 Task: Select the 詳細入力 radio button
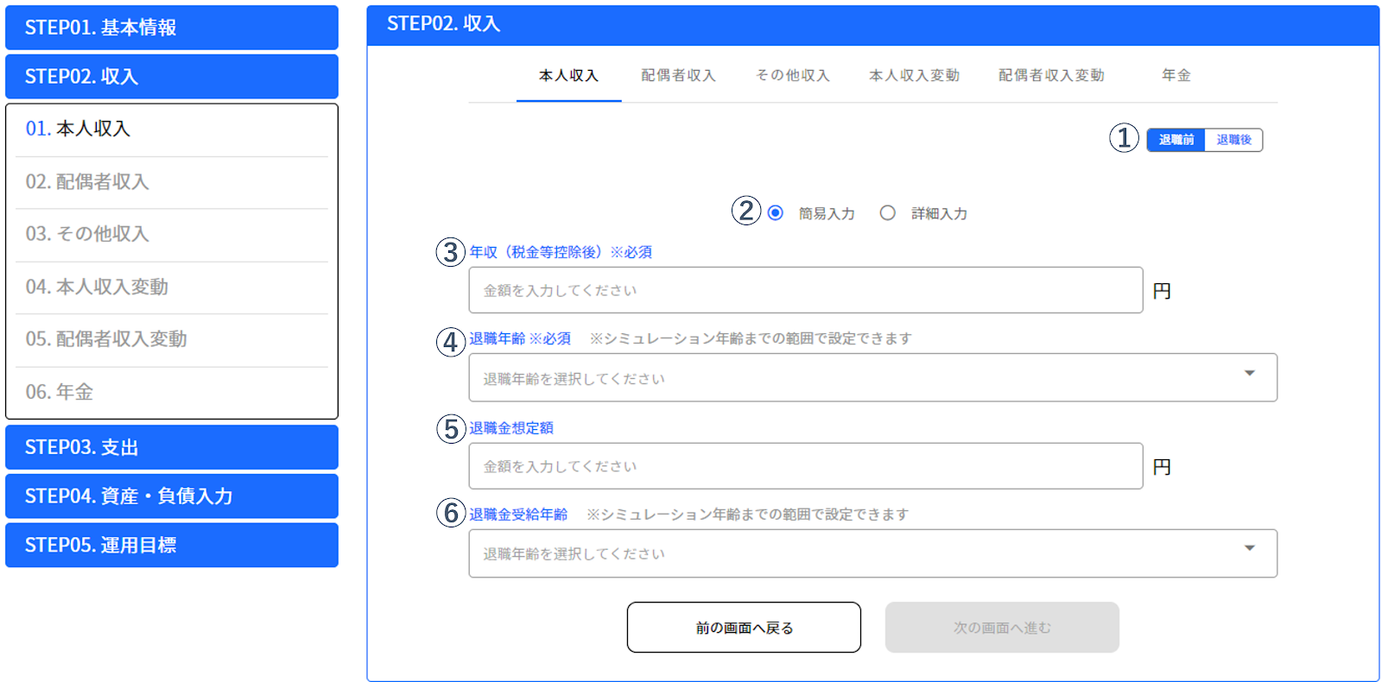point(887,213)
